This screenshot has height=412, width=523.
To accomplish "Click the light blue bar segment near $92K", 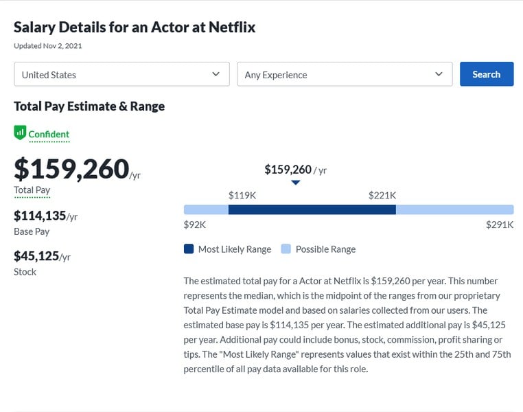I will tap(205, 209).
